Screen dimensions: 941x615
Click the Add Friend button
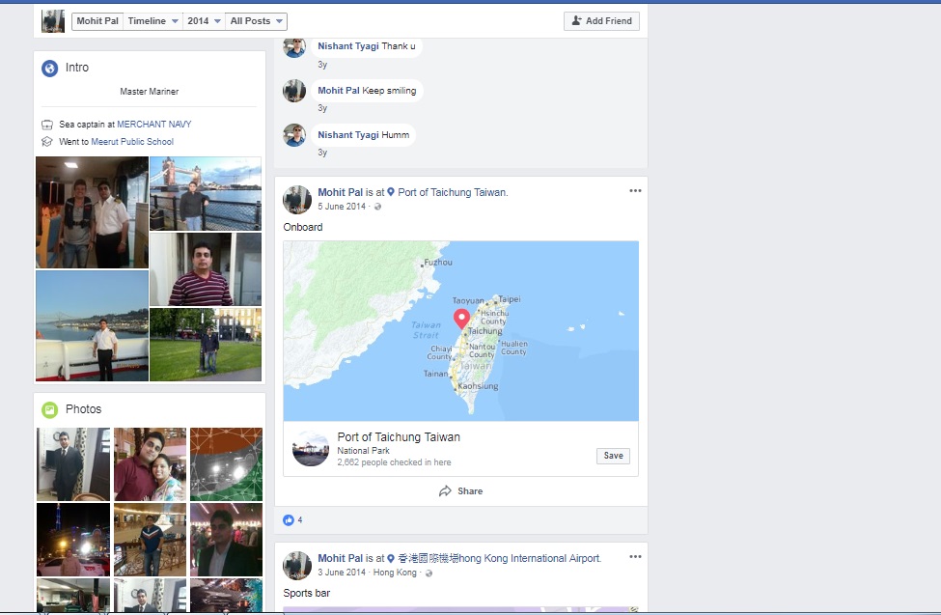(601, 21)
